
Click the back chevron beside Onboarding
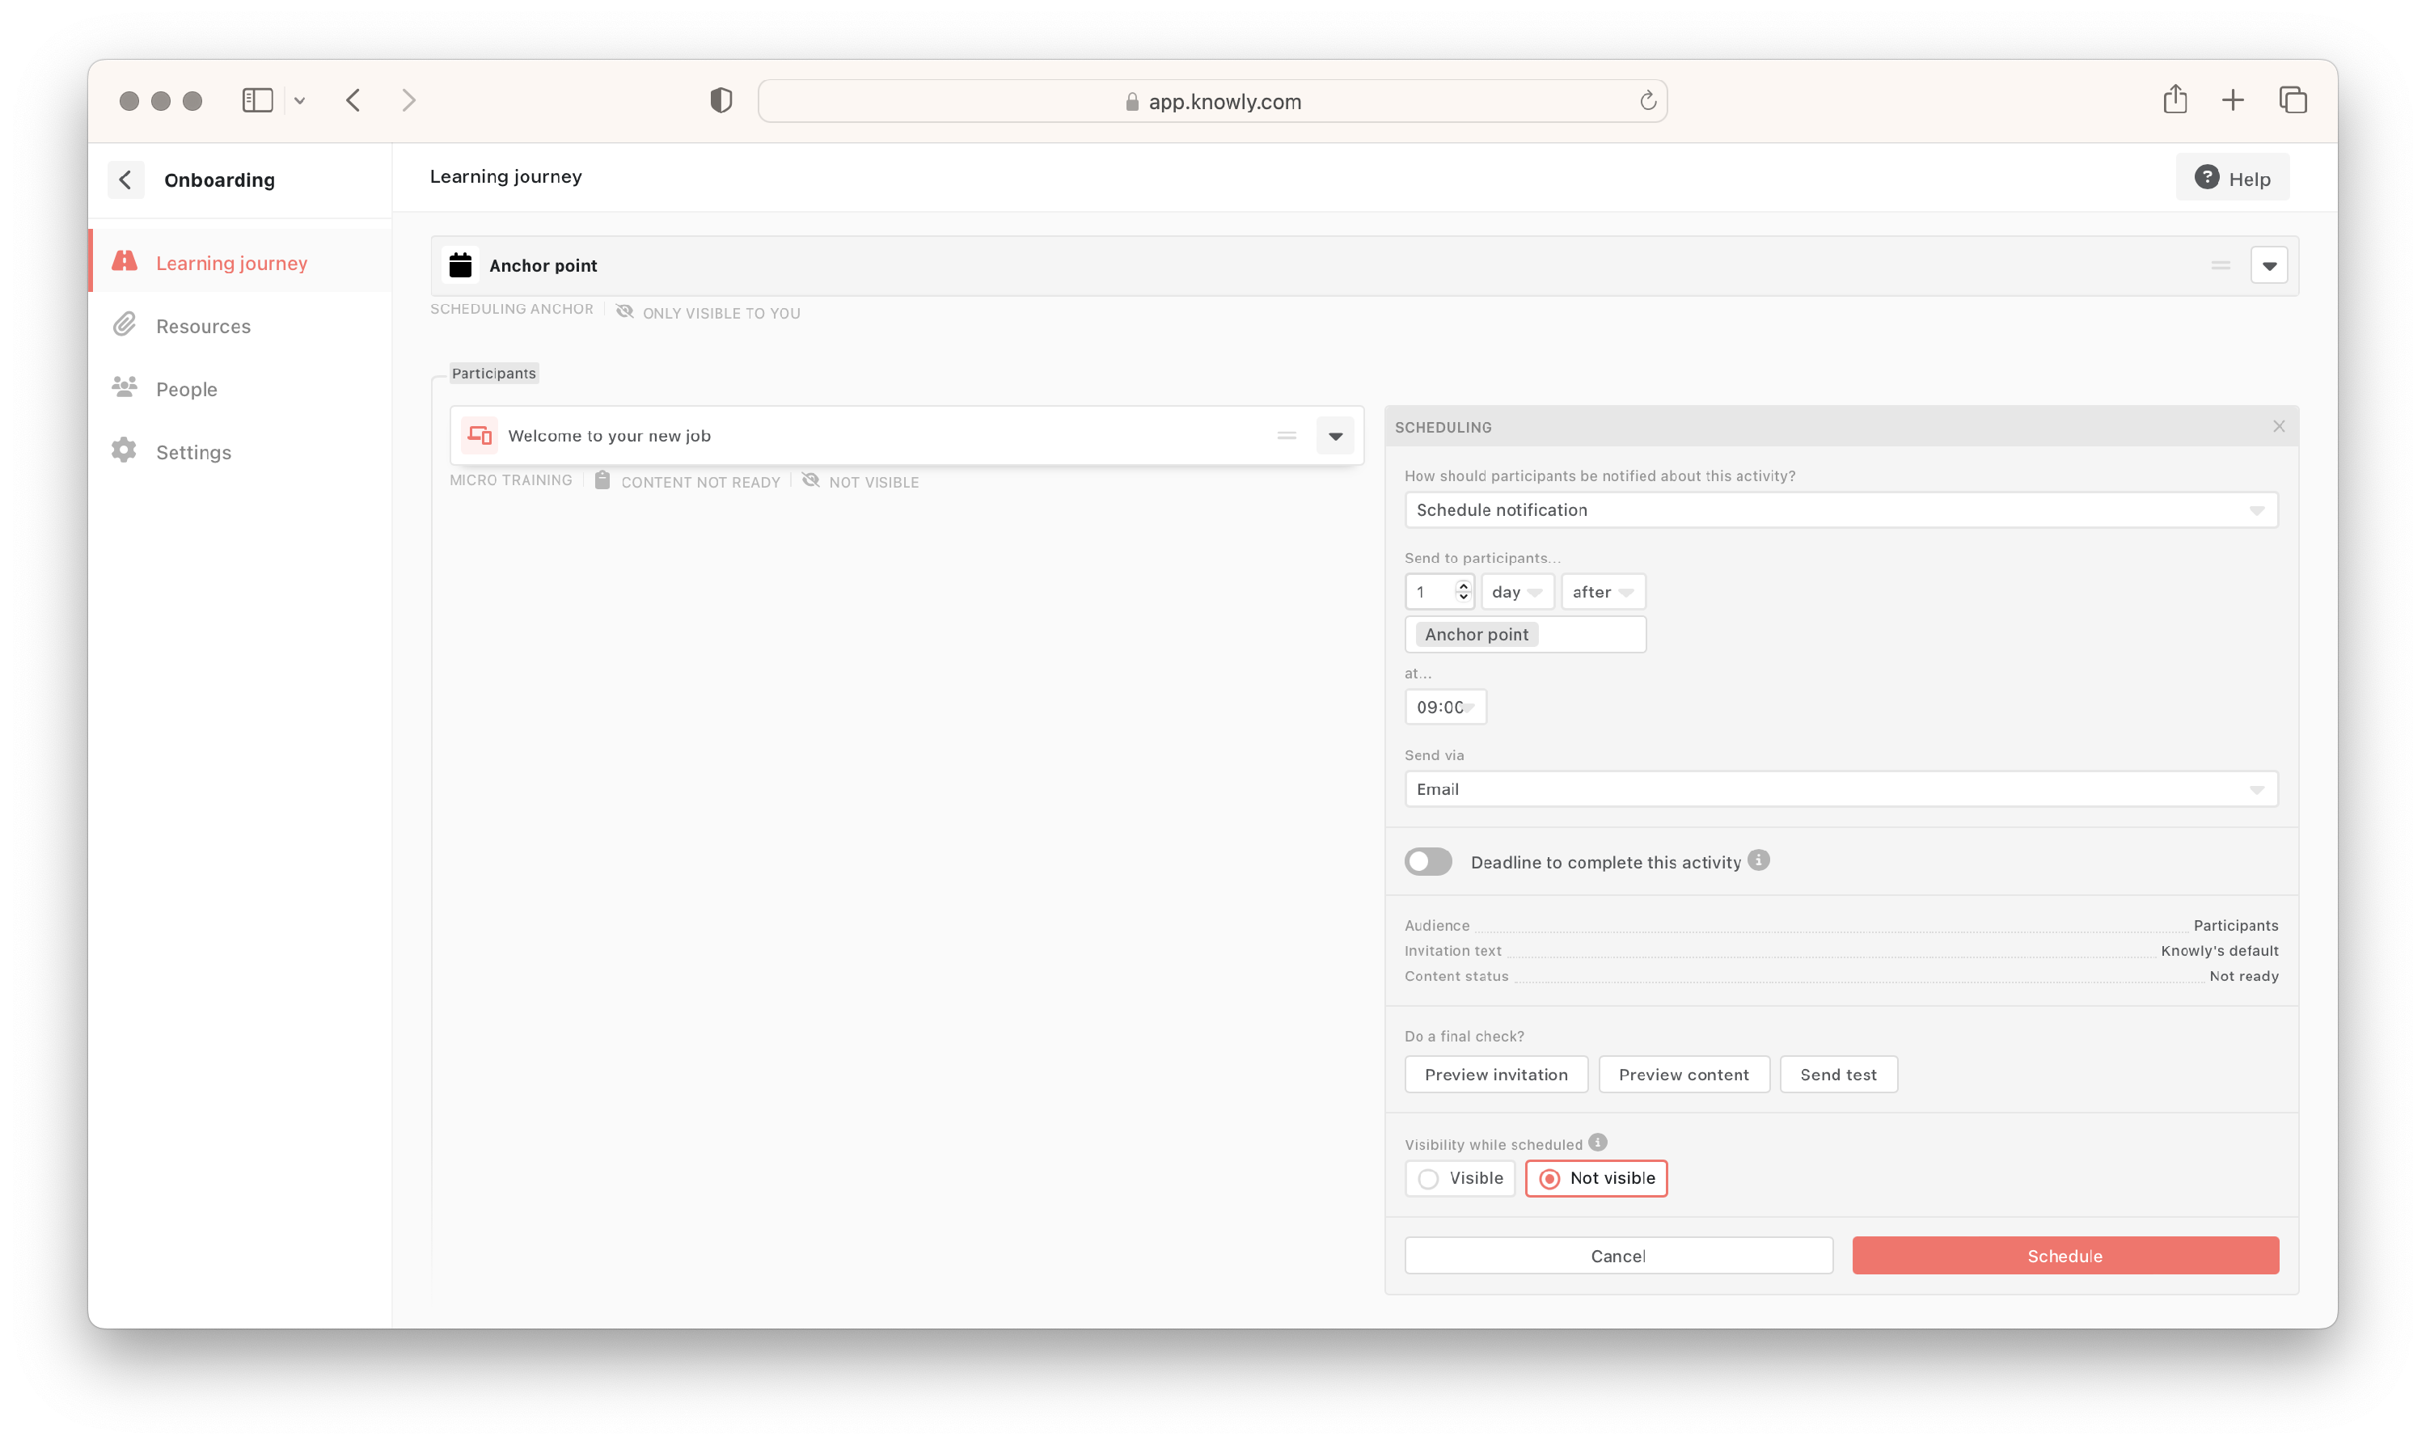coord(125,180)
